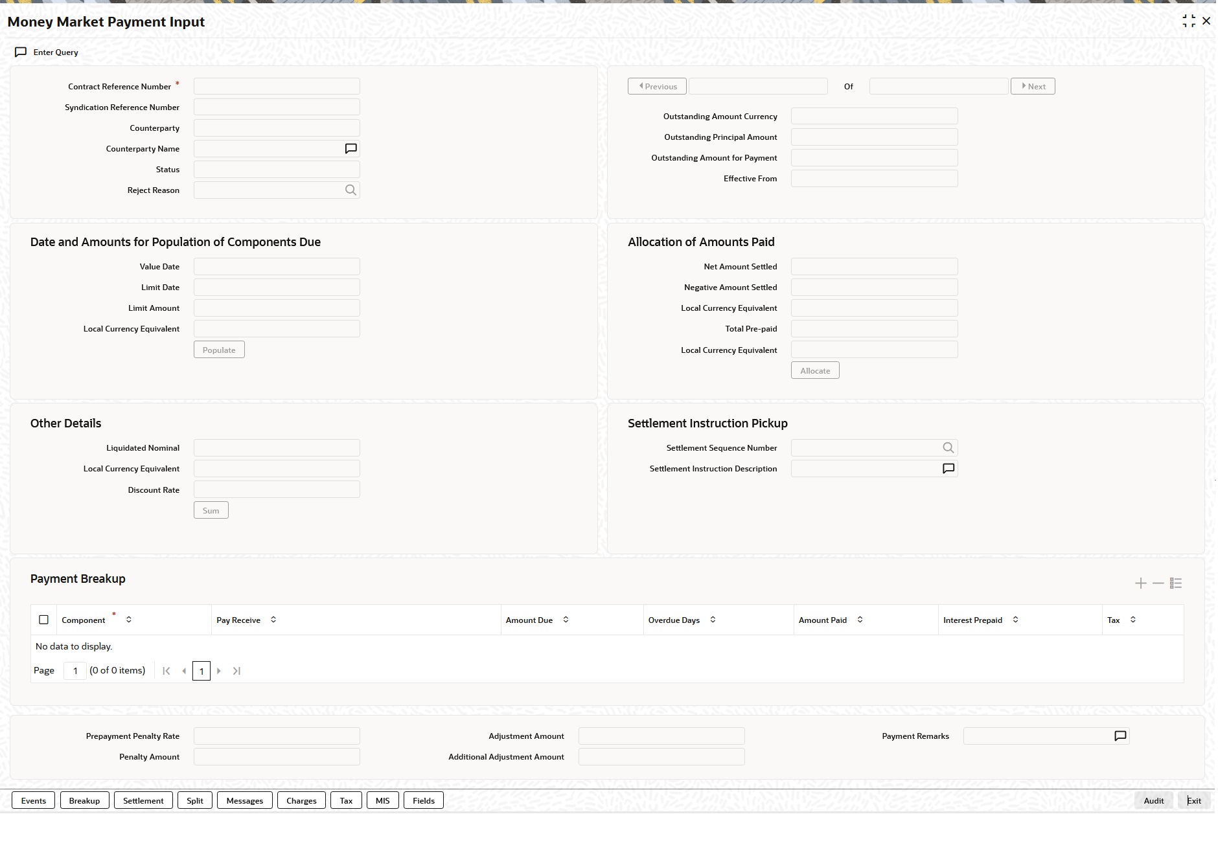Sort by Amount Due column
Image resolution: width=1218 pixels, height=847 pixels.
coord(566,620)
